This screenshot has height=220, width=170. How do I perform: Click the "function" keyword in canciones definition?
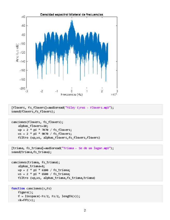tap(18, 188)
